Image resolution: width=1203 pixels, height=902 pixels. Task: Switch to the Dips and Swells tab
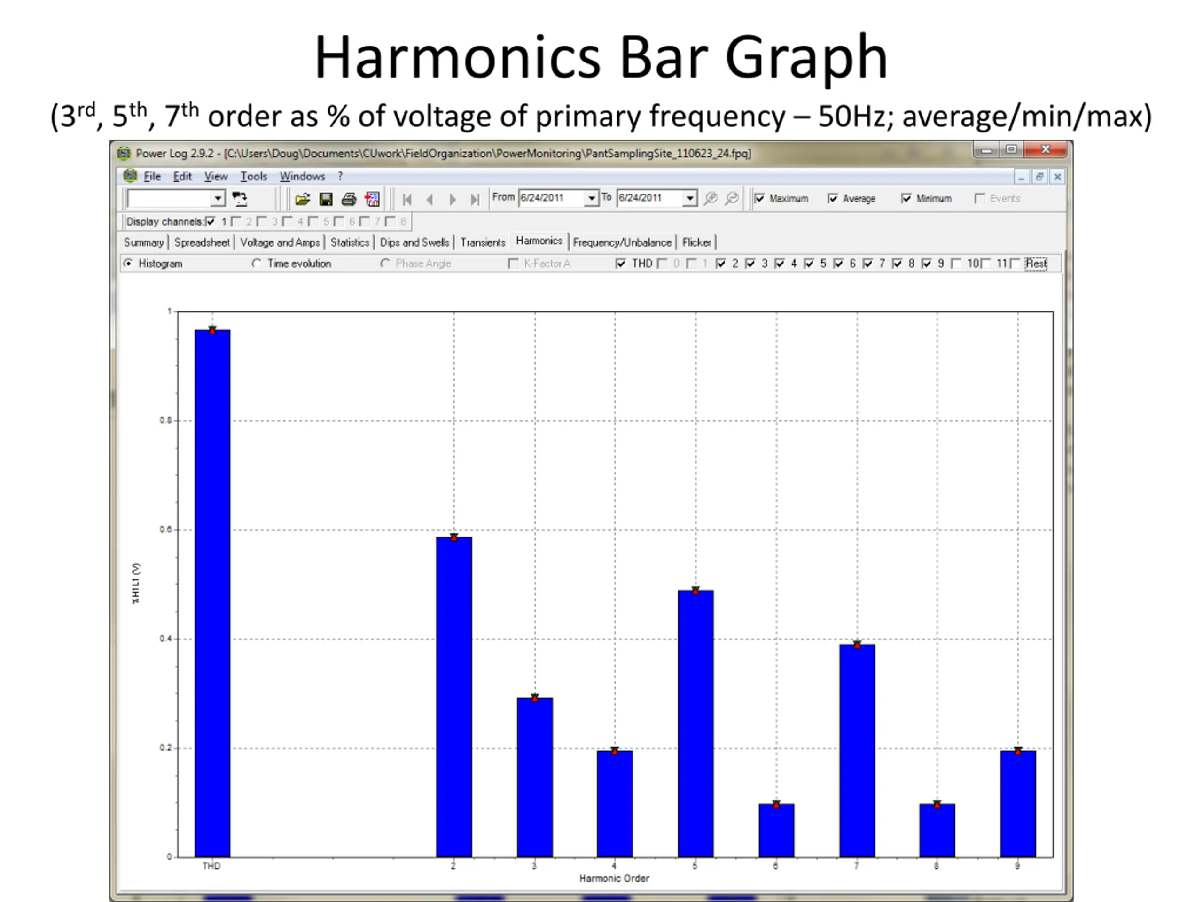click(414, 242)
